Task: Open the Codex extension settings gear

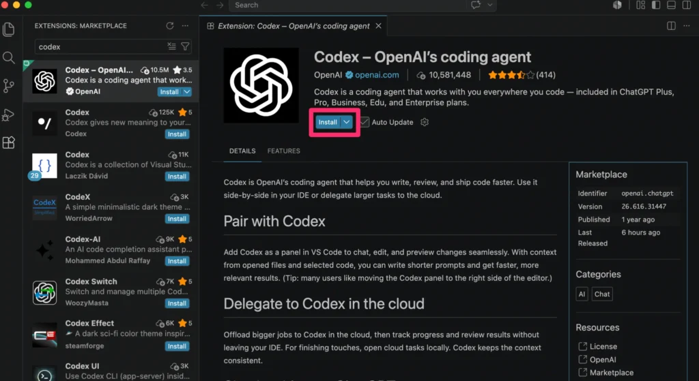Action: [425, 122]
